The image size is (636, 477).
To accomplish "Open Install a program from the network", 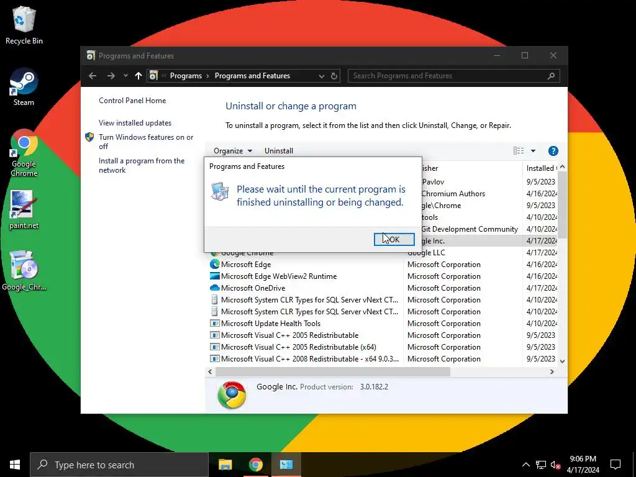I will (x=142, y=165).
